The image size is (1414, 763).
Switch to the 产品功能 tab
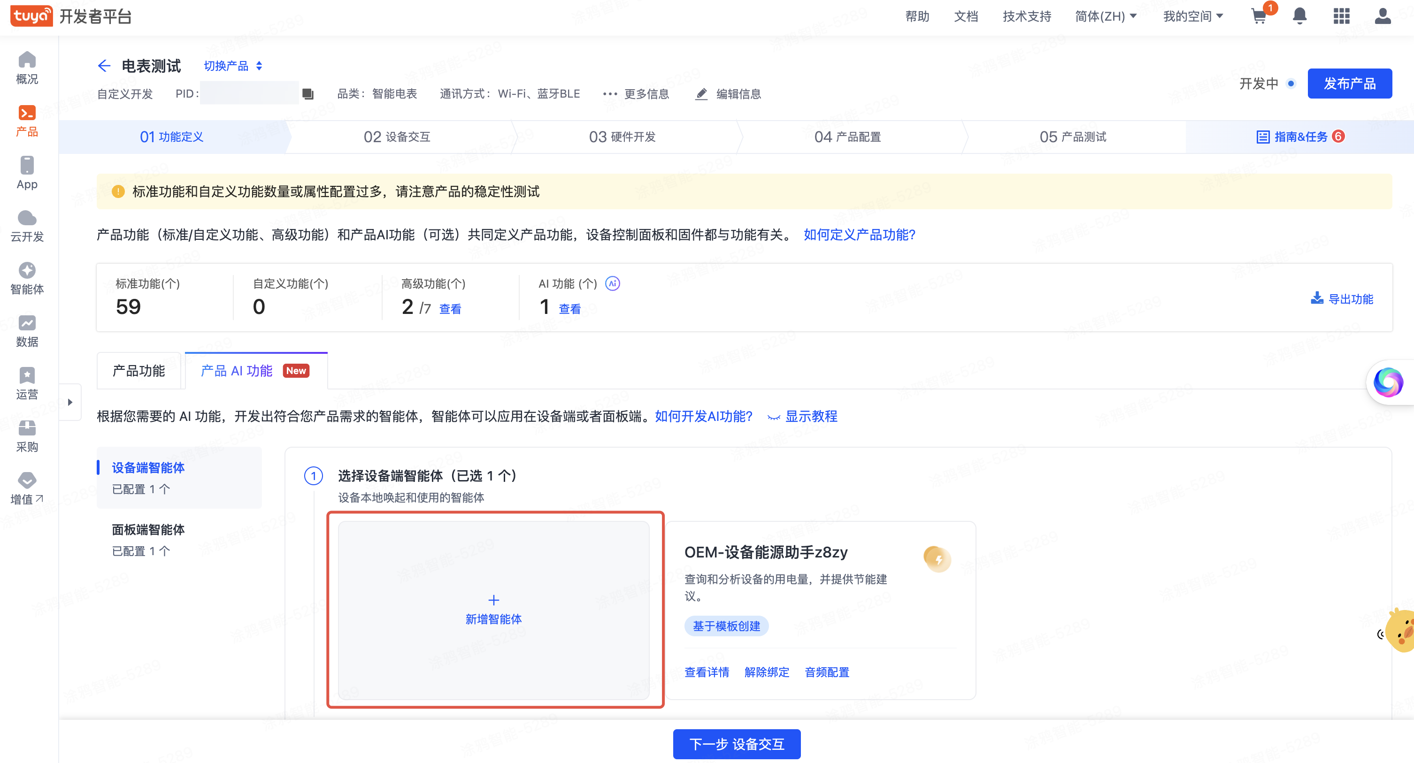coord(138,370)
